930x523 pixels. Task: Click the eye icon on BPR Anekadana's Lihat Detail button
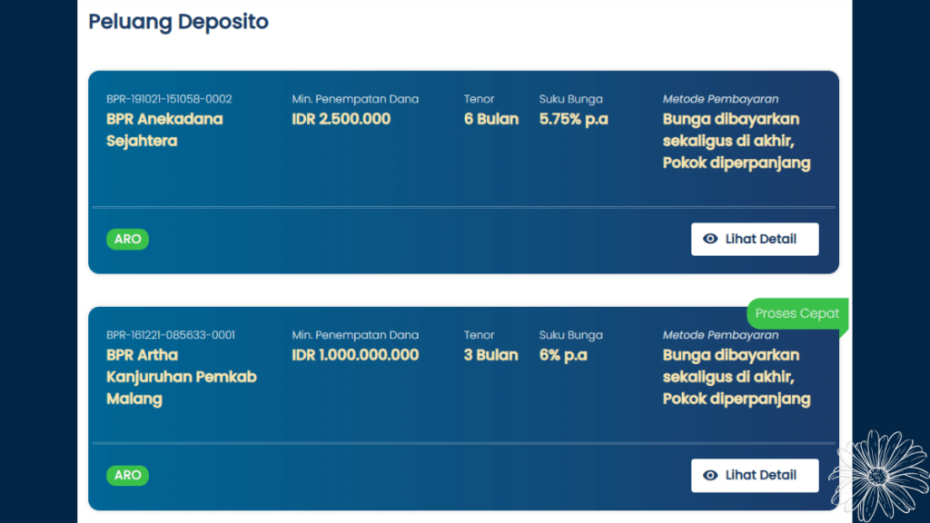(x=711, y=239)
